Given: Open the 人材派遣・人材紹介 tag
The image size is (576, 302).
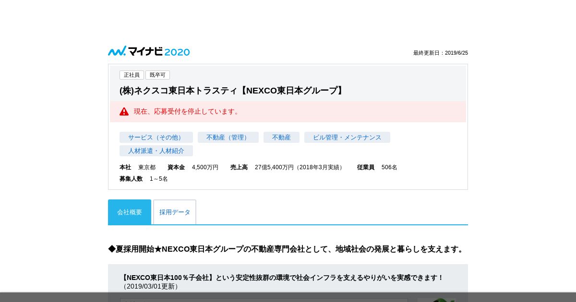Looking at the screenshot, I should [156, 151].
